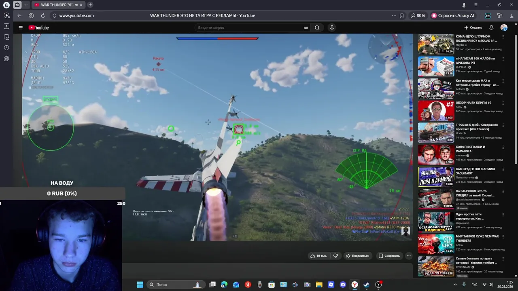Open File Explorer from the taskbar

point(319,285)
